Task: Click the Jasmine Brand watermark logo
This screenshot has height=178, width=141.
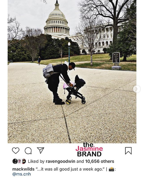Action: coord(89,150)
